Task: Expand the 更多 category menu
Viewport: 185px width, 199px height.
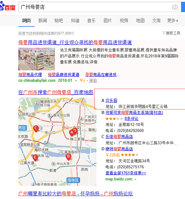Action: point(173,20)
